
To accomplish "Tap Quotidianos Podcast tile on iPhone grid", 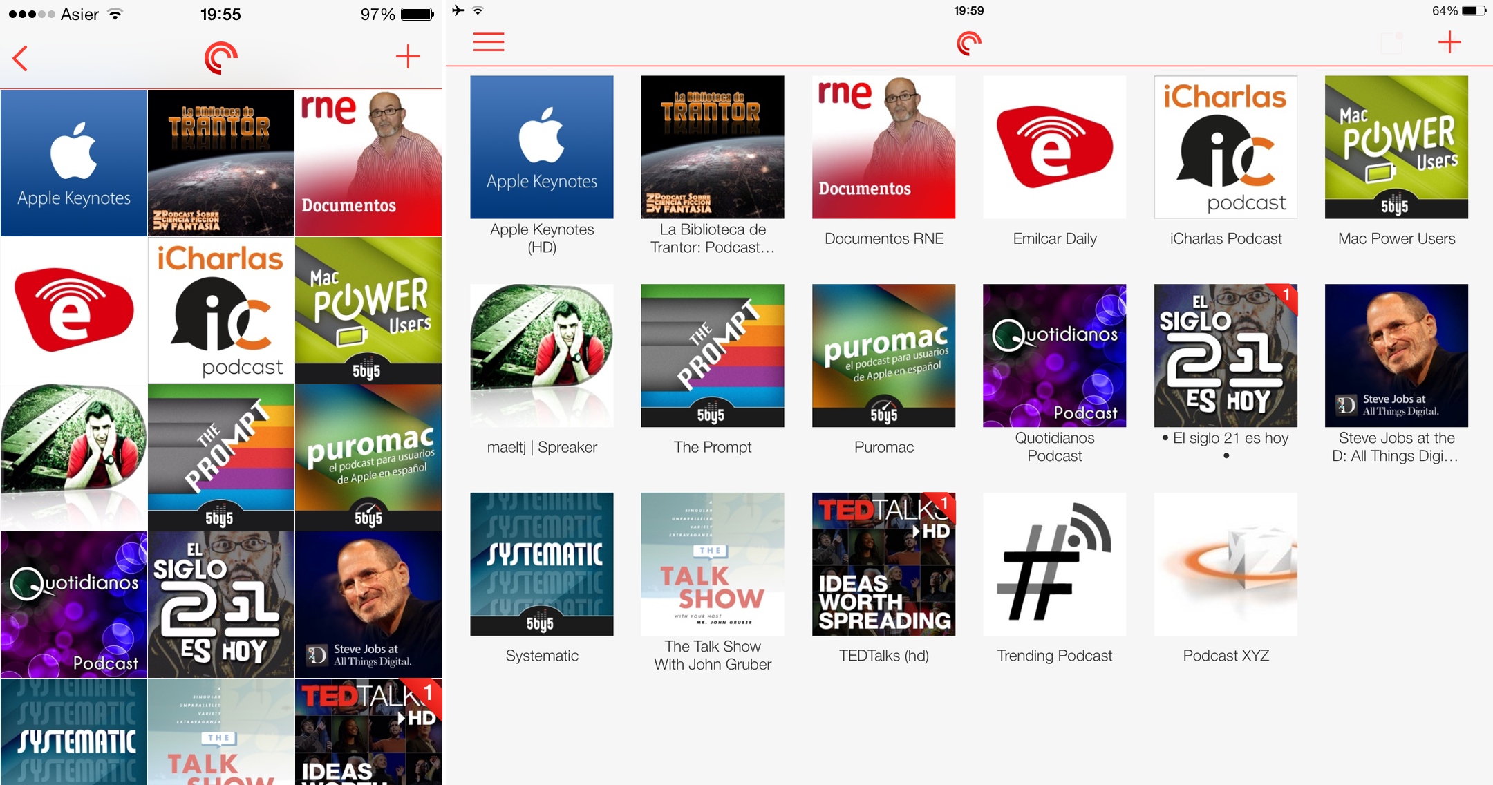I will pyautogui.click(x=74, y=605).
